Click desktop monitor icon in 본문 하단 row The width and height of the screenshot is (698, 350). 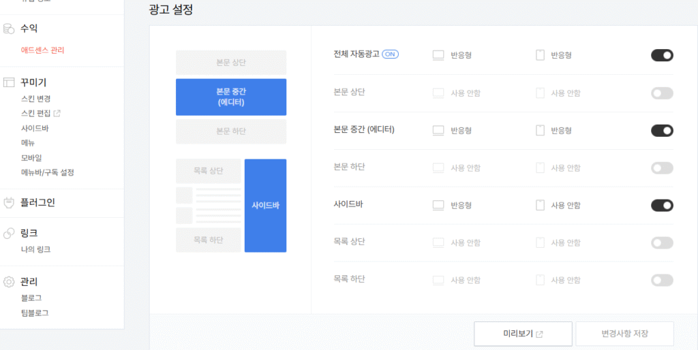[x=438, y=168]
